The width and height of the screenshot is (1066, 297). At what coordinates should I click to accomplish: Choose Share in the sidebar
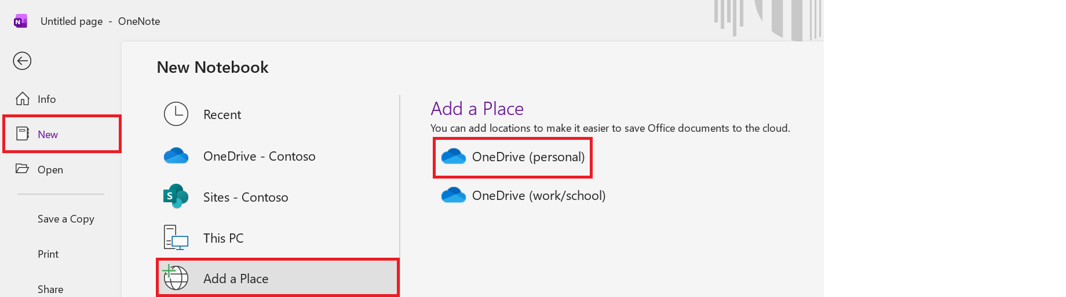[x=50, y=289]
